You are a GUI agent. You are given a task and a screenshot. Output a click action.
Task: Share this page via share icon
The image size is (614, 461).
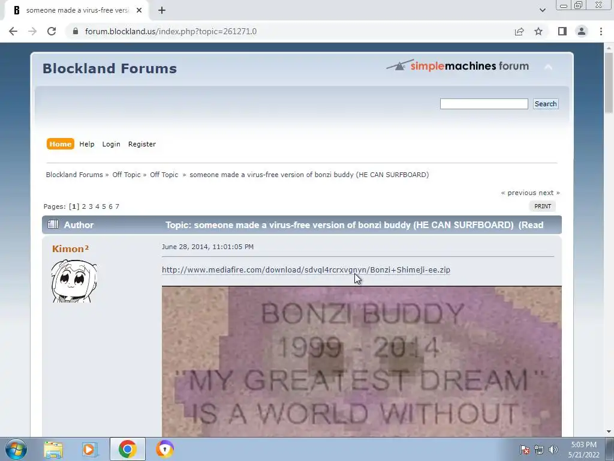(x=519, y=31)
